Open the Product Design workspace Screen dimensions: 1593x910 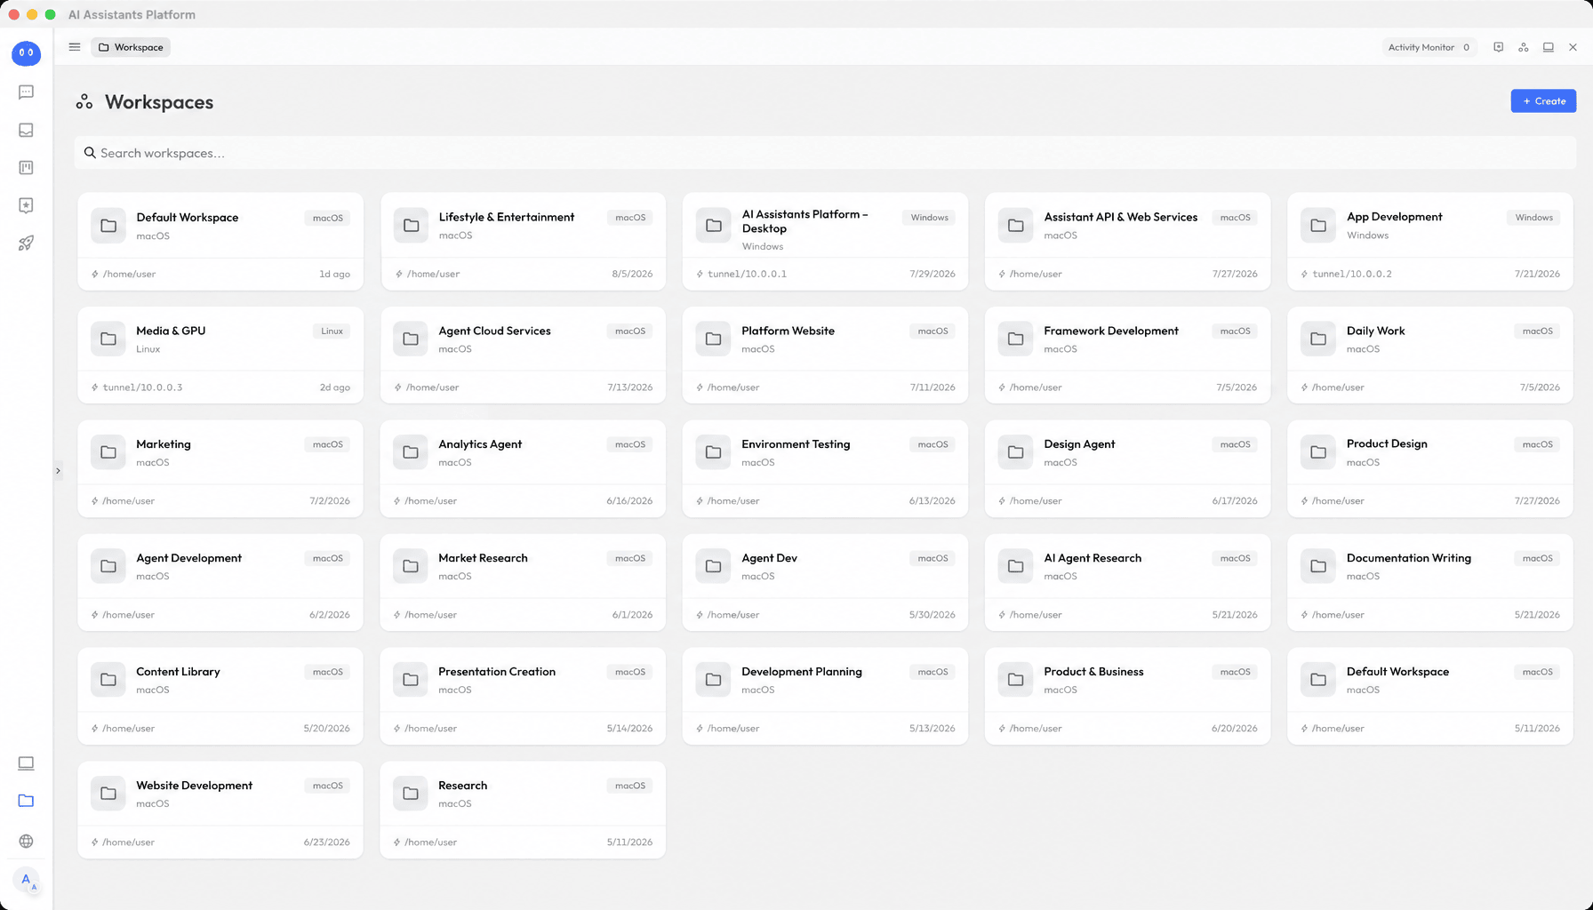pos(1429,469)
